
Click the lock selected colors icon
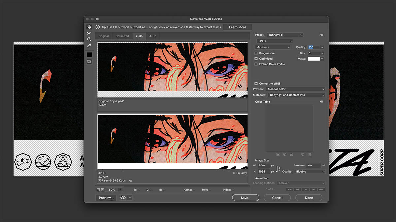tap(291, 154)
